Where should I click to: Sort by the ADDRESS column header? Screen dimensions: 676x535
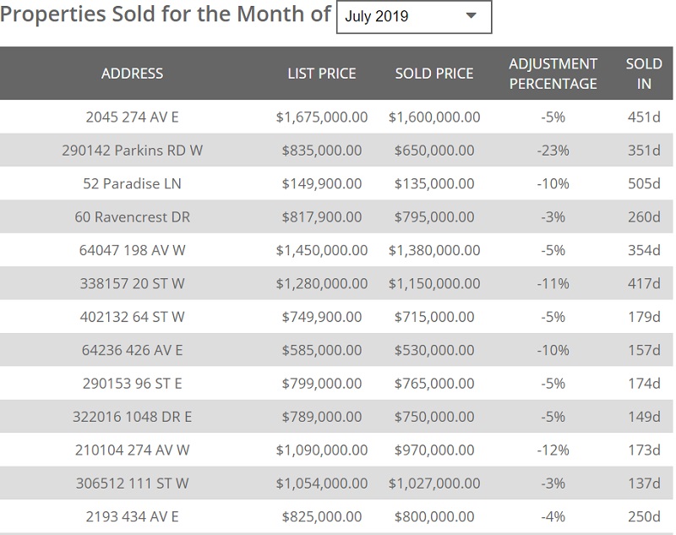point(132,74)
